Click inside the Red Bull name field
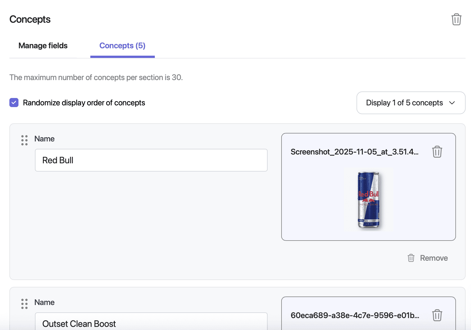 [x=151, y=160]
